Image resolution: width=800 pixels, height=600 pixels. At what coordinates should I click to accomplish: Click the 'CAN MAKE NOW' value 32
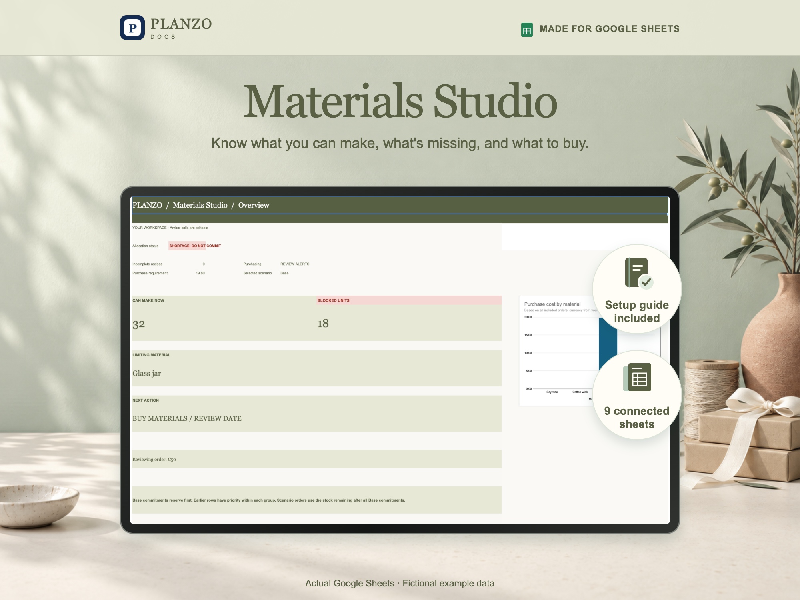[139, 324]
